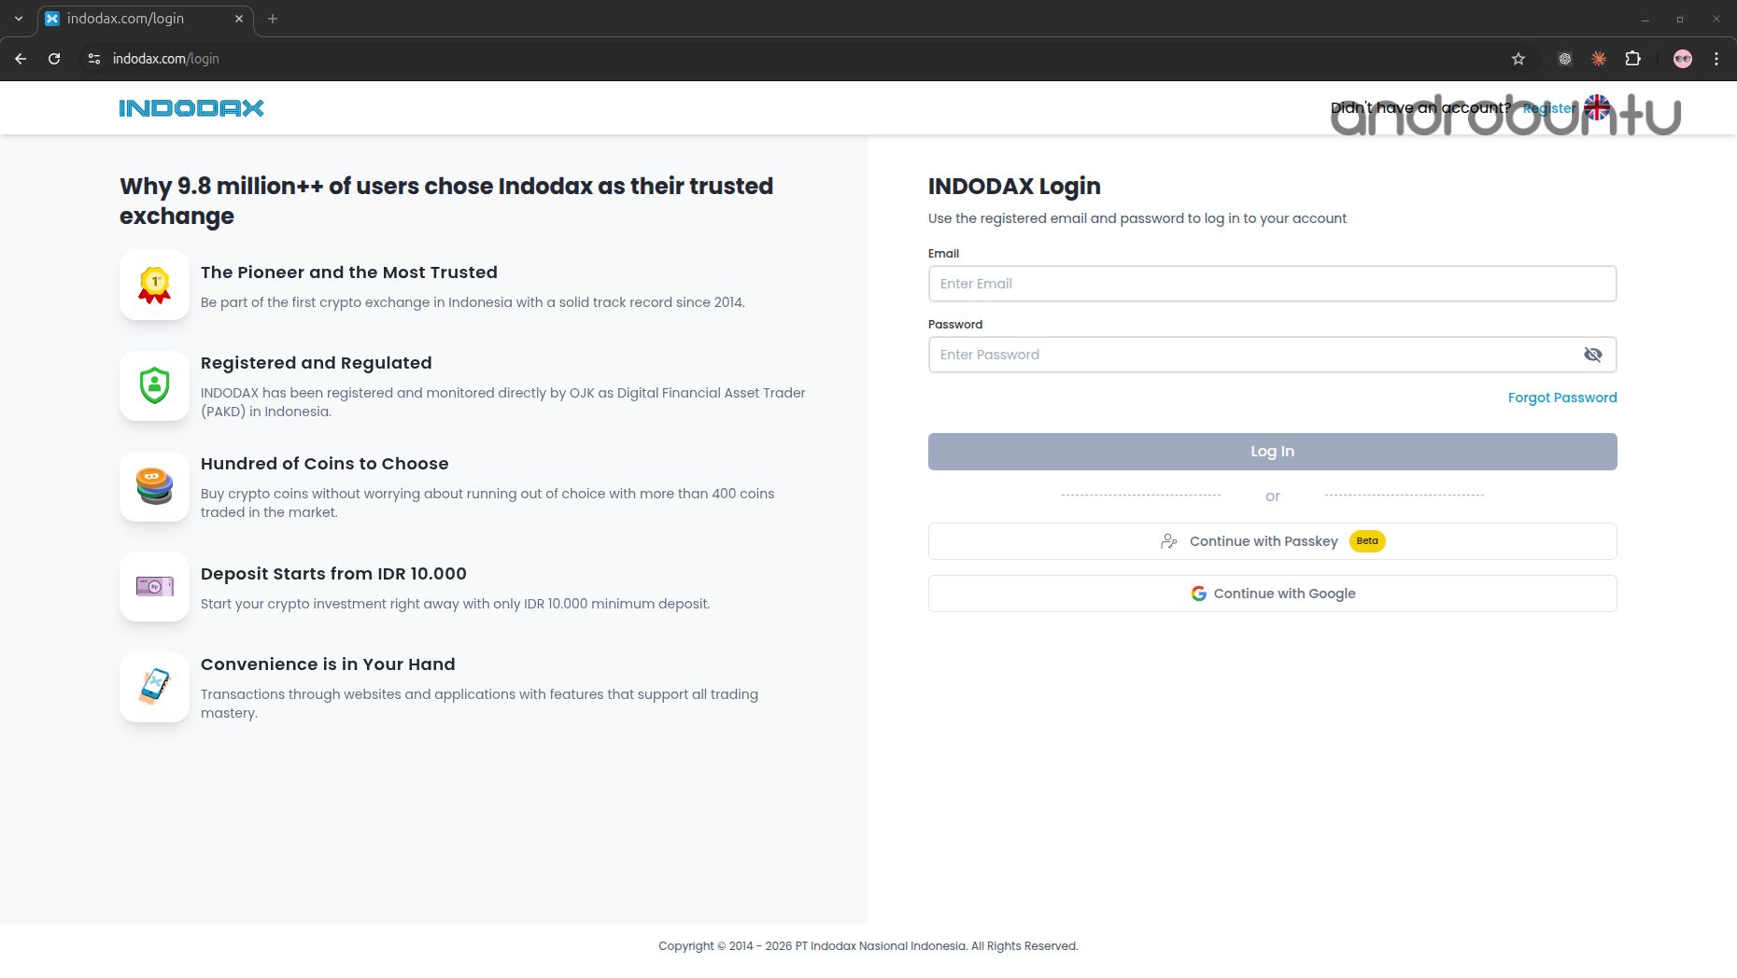Screen dimensions: 1737x978
Task: Click the orange starburst extension icon
Action: (x=1599, y=59)
